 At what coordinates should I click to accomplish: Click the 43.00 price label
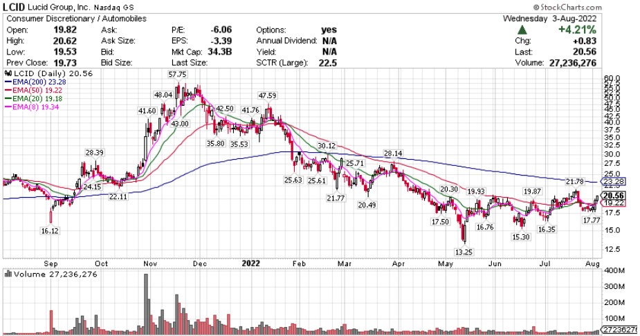tap(180, 124)
